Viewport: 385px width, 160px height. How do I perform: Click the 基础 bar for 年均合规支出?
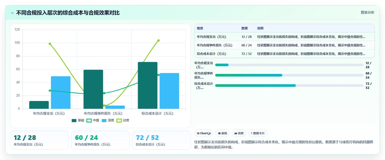tap(39, 105)
